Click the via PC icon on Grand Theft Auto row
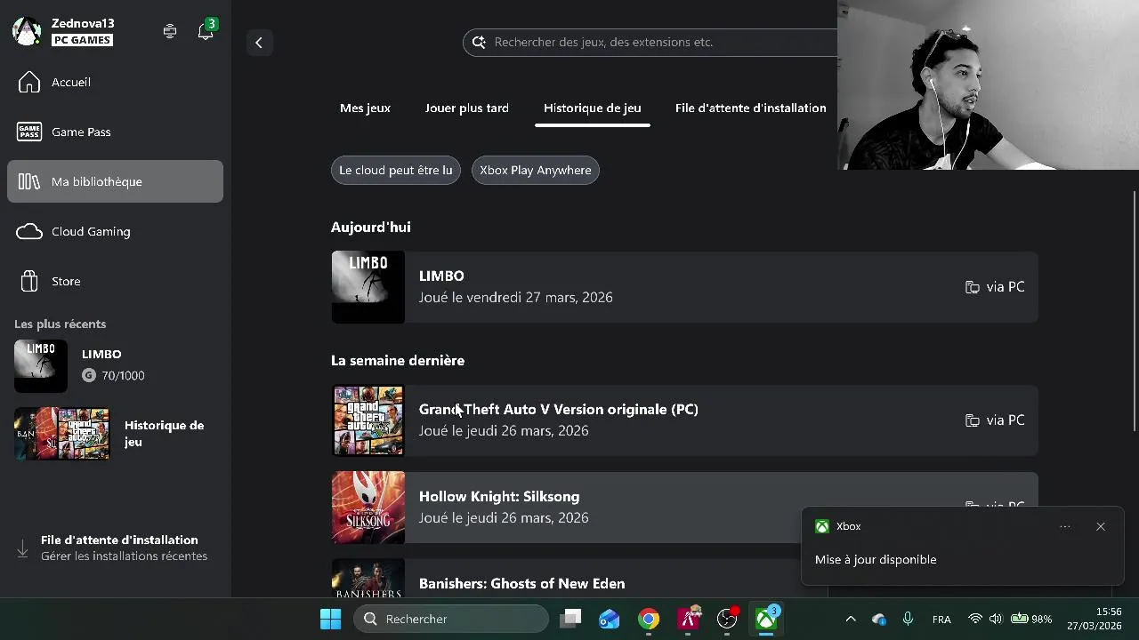Image resolution: width=1139 pixels, height=640 pixels. tap(973, 420)
